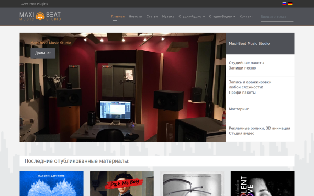Select the Maxi-Beat Music Studio slide tab
Image resolution: width=314 pixels, height=196 pixels.
[x=260, y=43]
